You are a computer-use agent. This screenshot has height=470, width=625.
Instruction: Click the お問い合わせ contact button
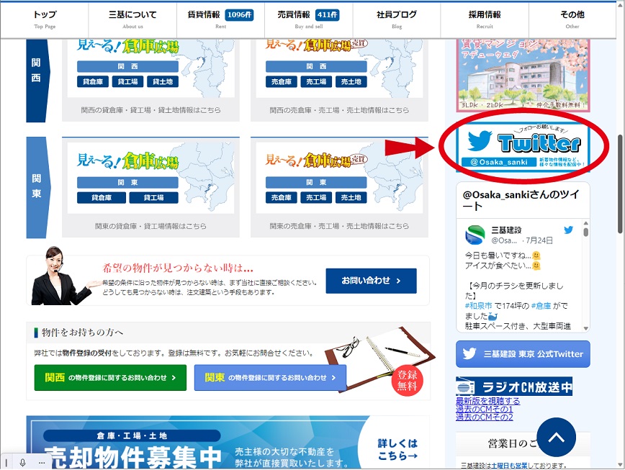pyautogui.click(x=371, y=281)
